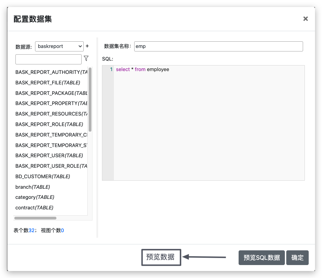322x278 pixels.
Task: Click the 数据集名称 field containing emp
Action: point(219,46)
